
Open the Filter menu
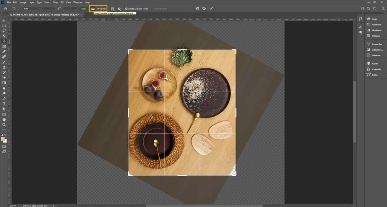point(55,2)
